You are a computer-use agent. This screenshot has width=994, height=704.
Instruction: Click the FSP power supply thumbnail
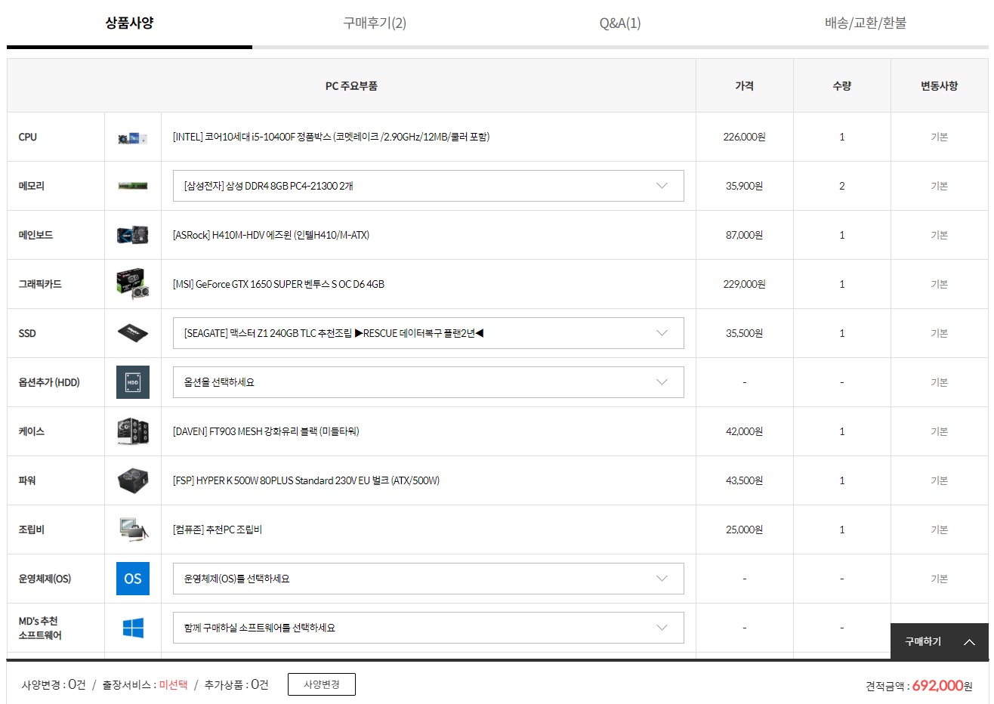(x=133, y=480)
